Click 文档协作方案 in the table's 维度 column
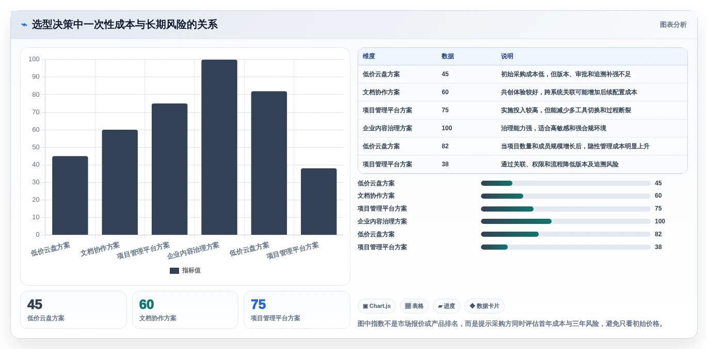The width and height of the screenshot is (708, 349). click(x=381, y=92)
